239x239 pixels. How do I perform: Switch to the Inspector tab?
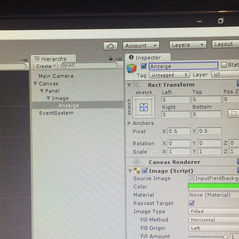148,58
